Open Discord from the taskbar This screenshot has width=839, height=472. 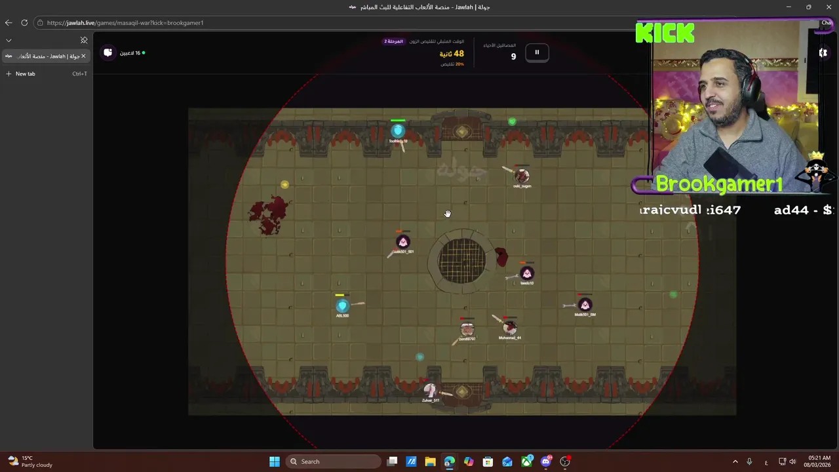coord(545,462)
